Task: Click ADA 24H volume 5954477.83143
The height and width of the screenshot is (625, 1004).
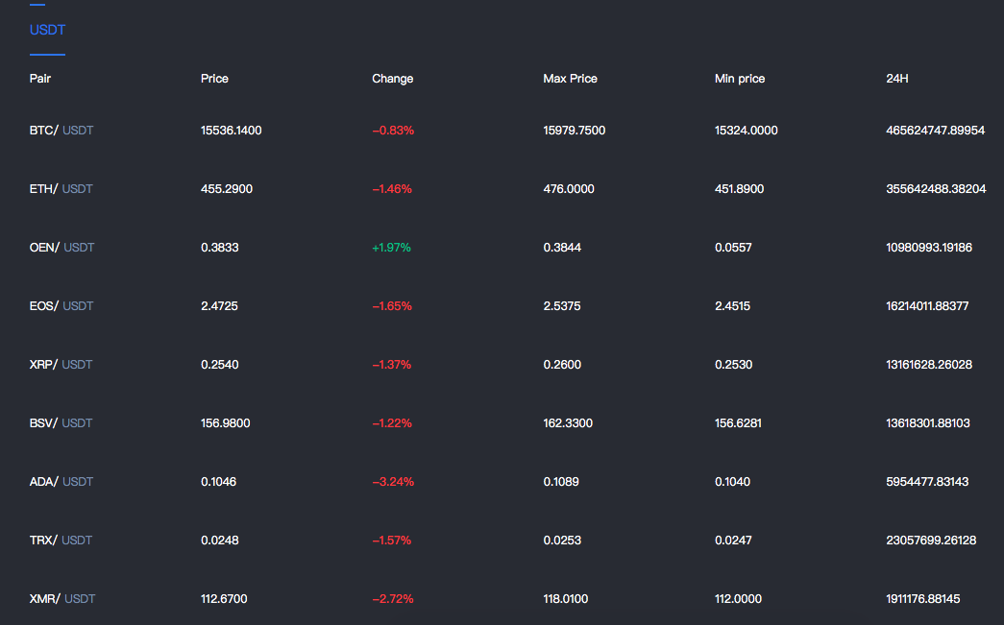Action: 927,482
